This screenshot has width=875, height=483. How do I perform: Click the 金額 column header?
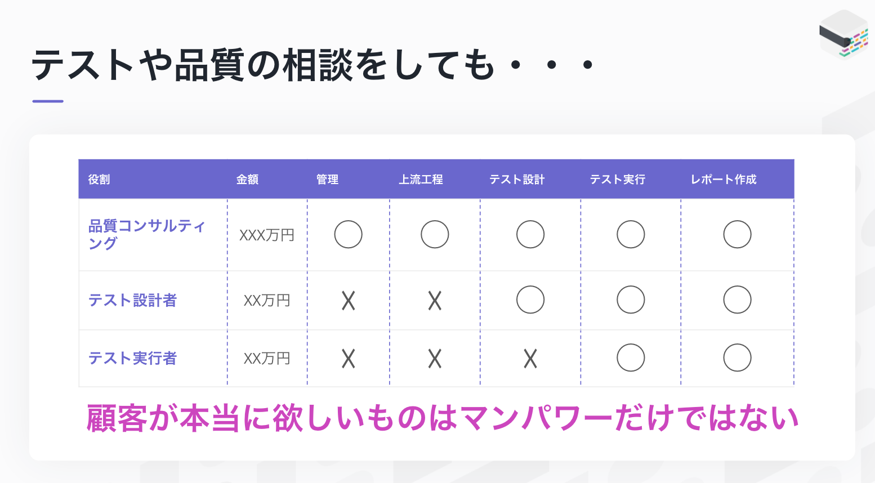pos(247,180)
